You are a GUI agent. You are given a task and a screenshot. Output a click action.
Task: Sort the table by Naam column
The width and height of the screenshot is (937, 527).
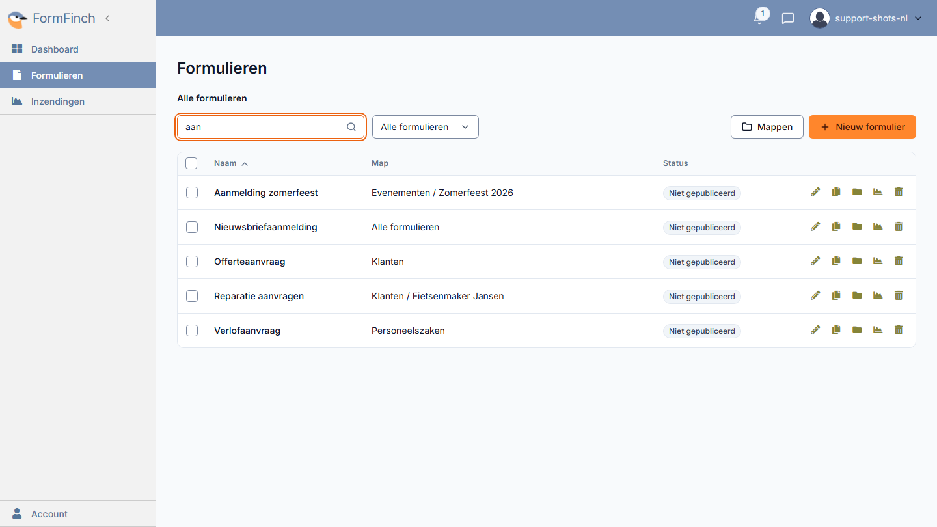coord(231,163)
